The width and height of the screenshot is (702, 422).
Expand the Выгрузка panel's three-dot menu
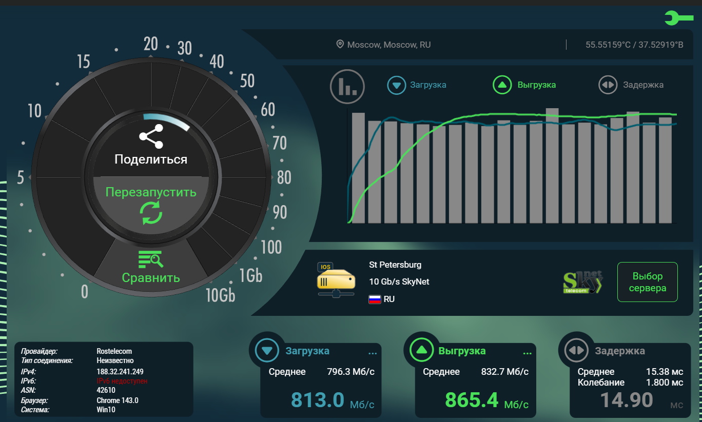pyautogui.click(x=527, y=353)
